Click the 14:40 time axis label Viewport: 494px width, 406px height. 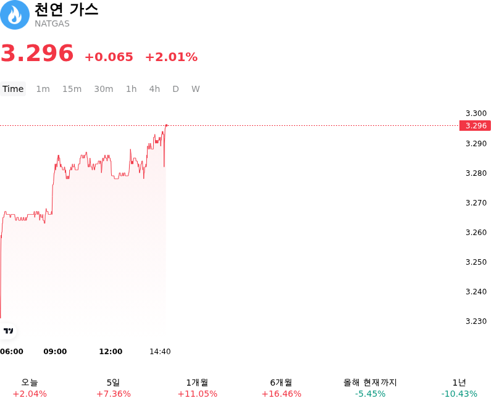coord(160,352)
